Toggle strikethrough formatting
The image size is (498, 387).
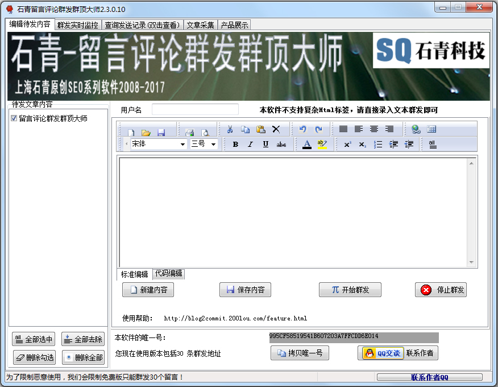281,145
